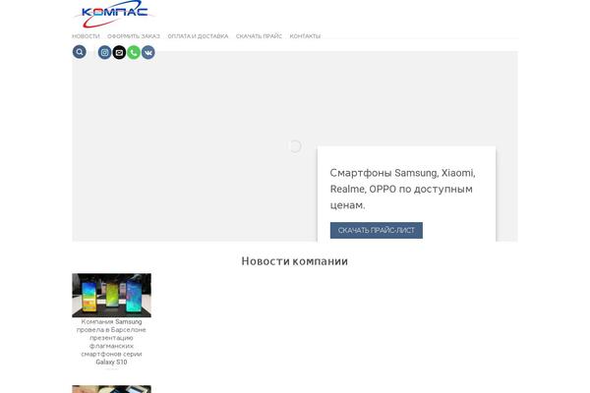Open the search icon button
Screen dimensions: 590x393
click(80, 52)
